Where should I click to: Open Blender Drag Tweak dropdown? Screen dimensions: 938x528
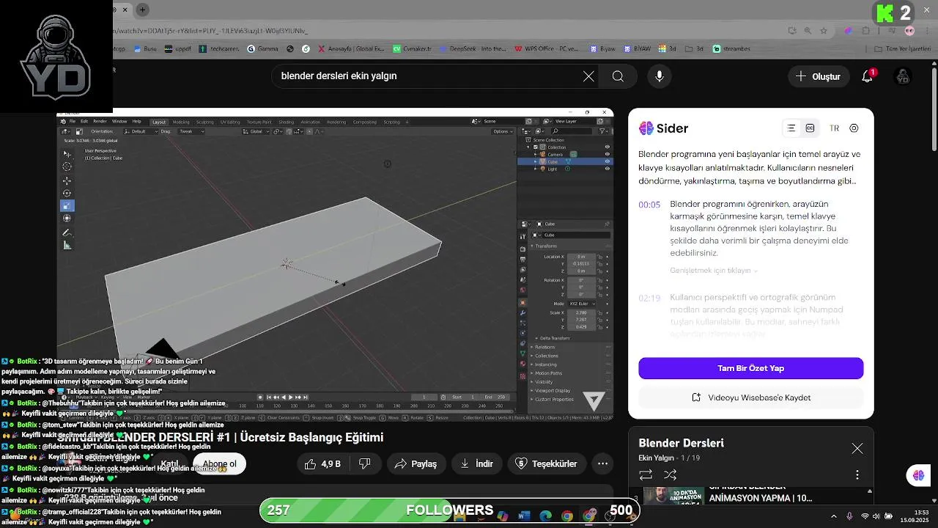click(x=192, y=131)
